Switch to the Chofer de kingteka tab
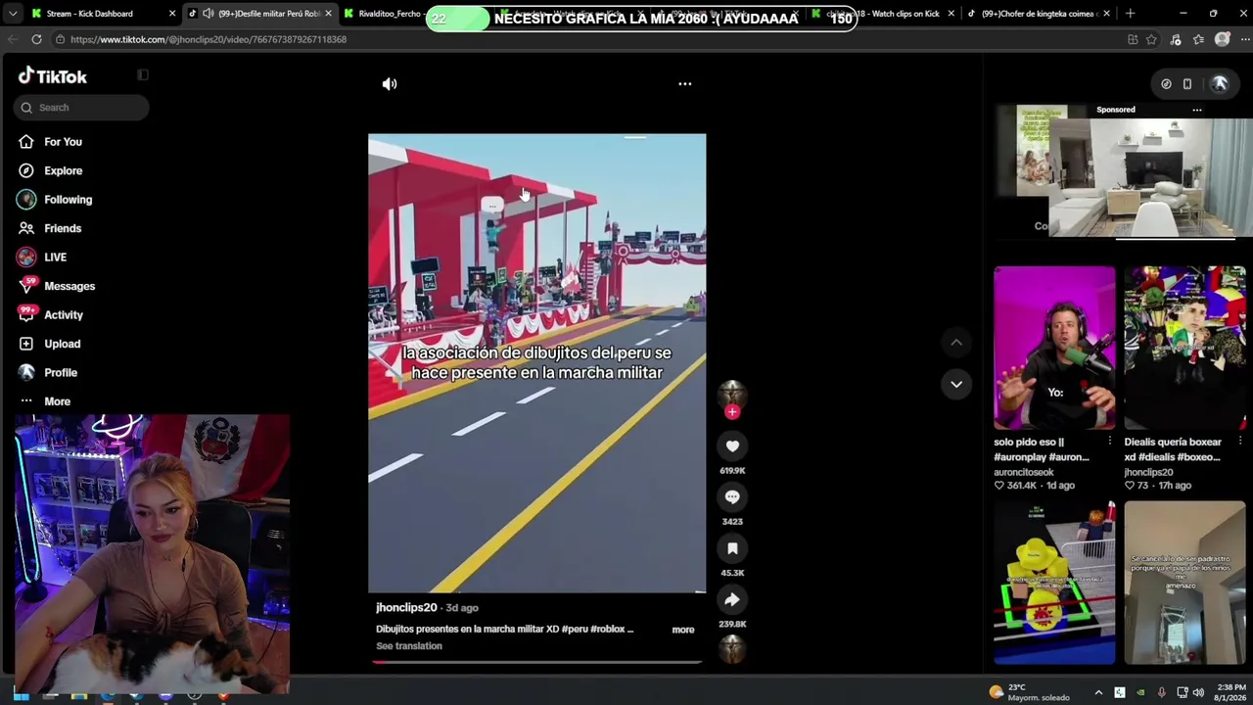Image resolution: width=1253 pixels, height=705 pixels. 1038,14
